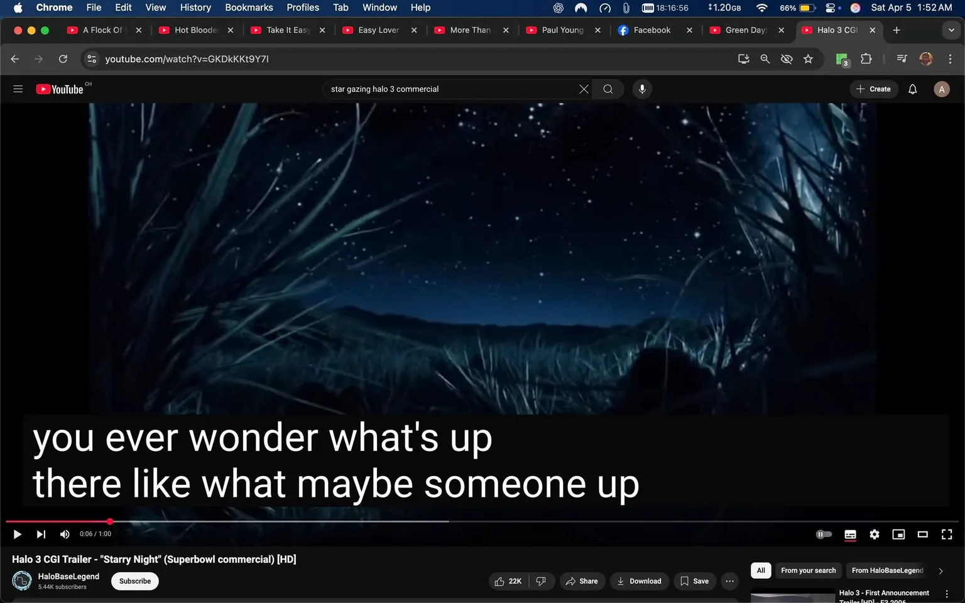Viewport: 965px width, 603px height.
Task: Subscribe to HaloBaseLegend channel
Action: pos(134,581)
